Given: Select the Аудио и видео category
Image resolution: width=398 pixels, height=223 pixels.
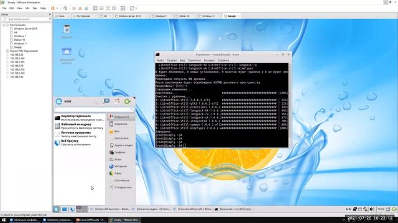Looking at the screenshot, I should (121, 145).
